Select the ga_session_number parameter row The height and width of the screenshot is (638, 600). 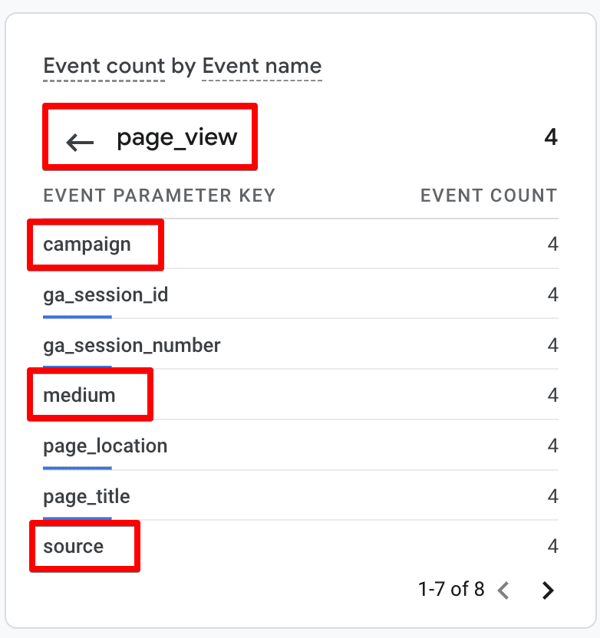coord(132,345)
